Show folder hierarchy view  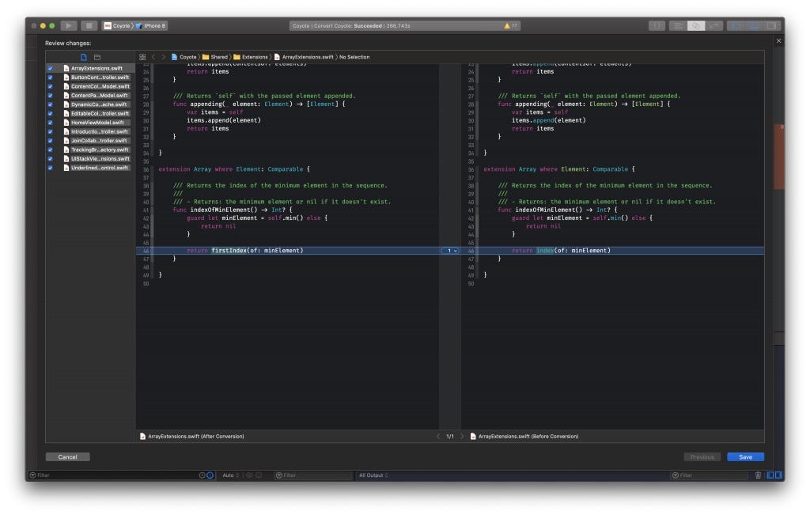point(97,57)
